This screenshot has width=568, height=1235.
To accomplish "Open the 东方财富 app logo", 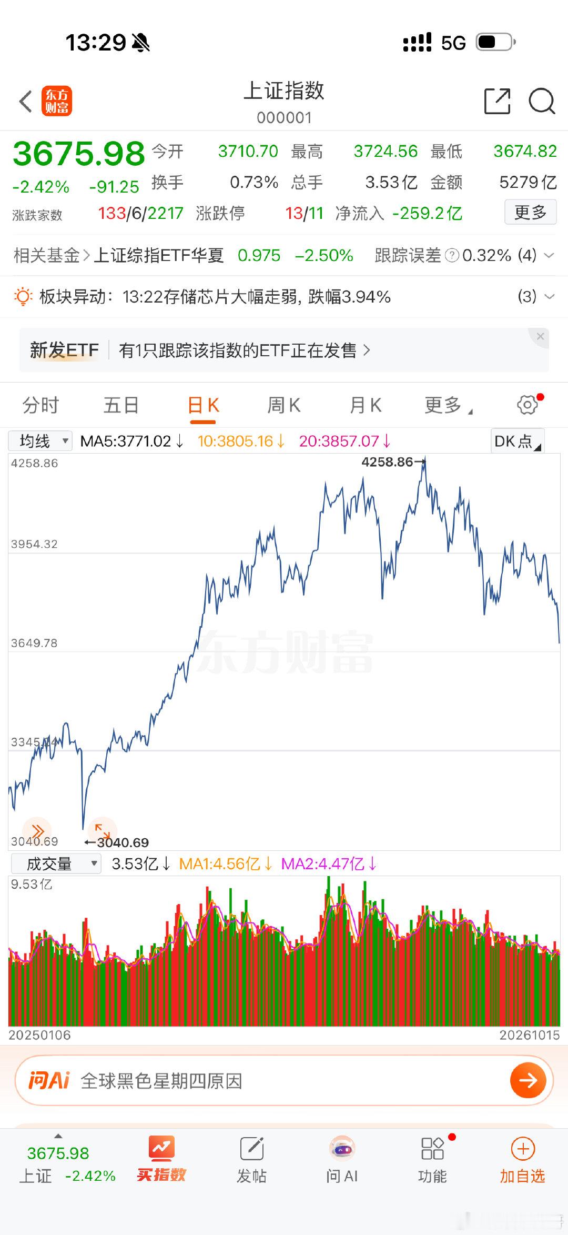I will tap(57, 101).
